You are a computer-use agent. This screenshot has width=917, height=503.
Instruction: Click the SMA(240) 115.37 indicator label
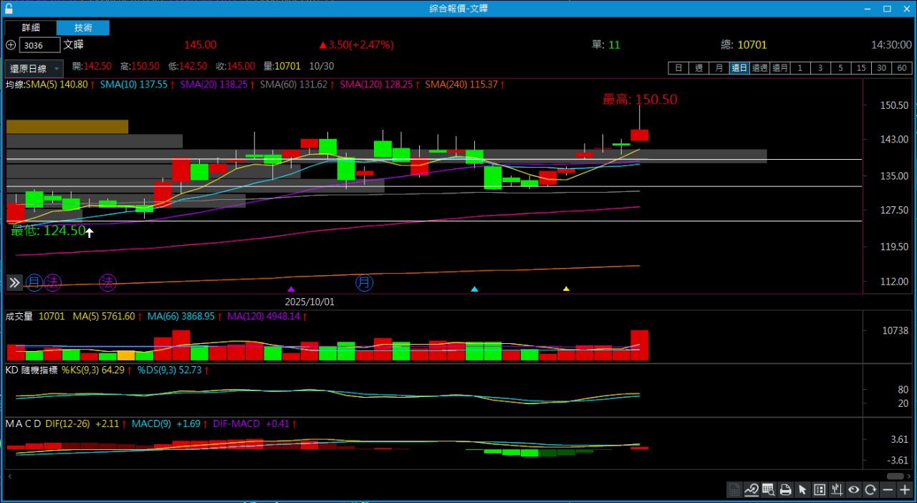[461, 85]
